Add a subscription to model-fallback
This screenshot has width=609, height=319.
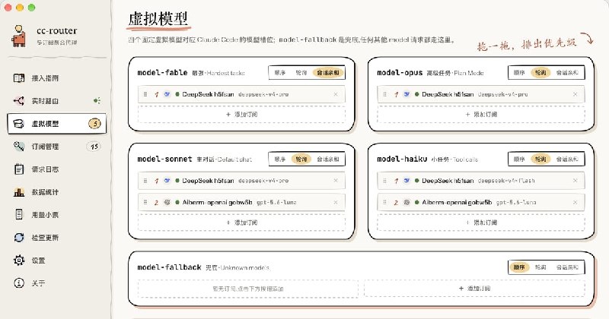point(474,289)
